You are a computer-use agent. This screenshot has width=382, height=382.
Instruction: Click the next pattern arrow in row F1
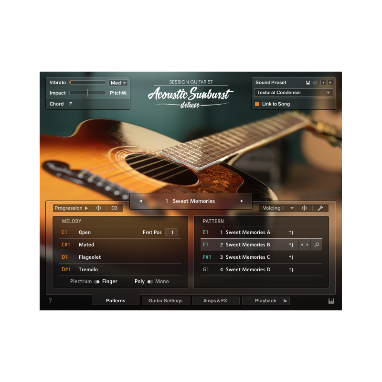(x=308, y=245)
